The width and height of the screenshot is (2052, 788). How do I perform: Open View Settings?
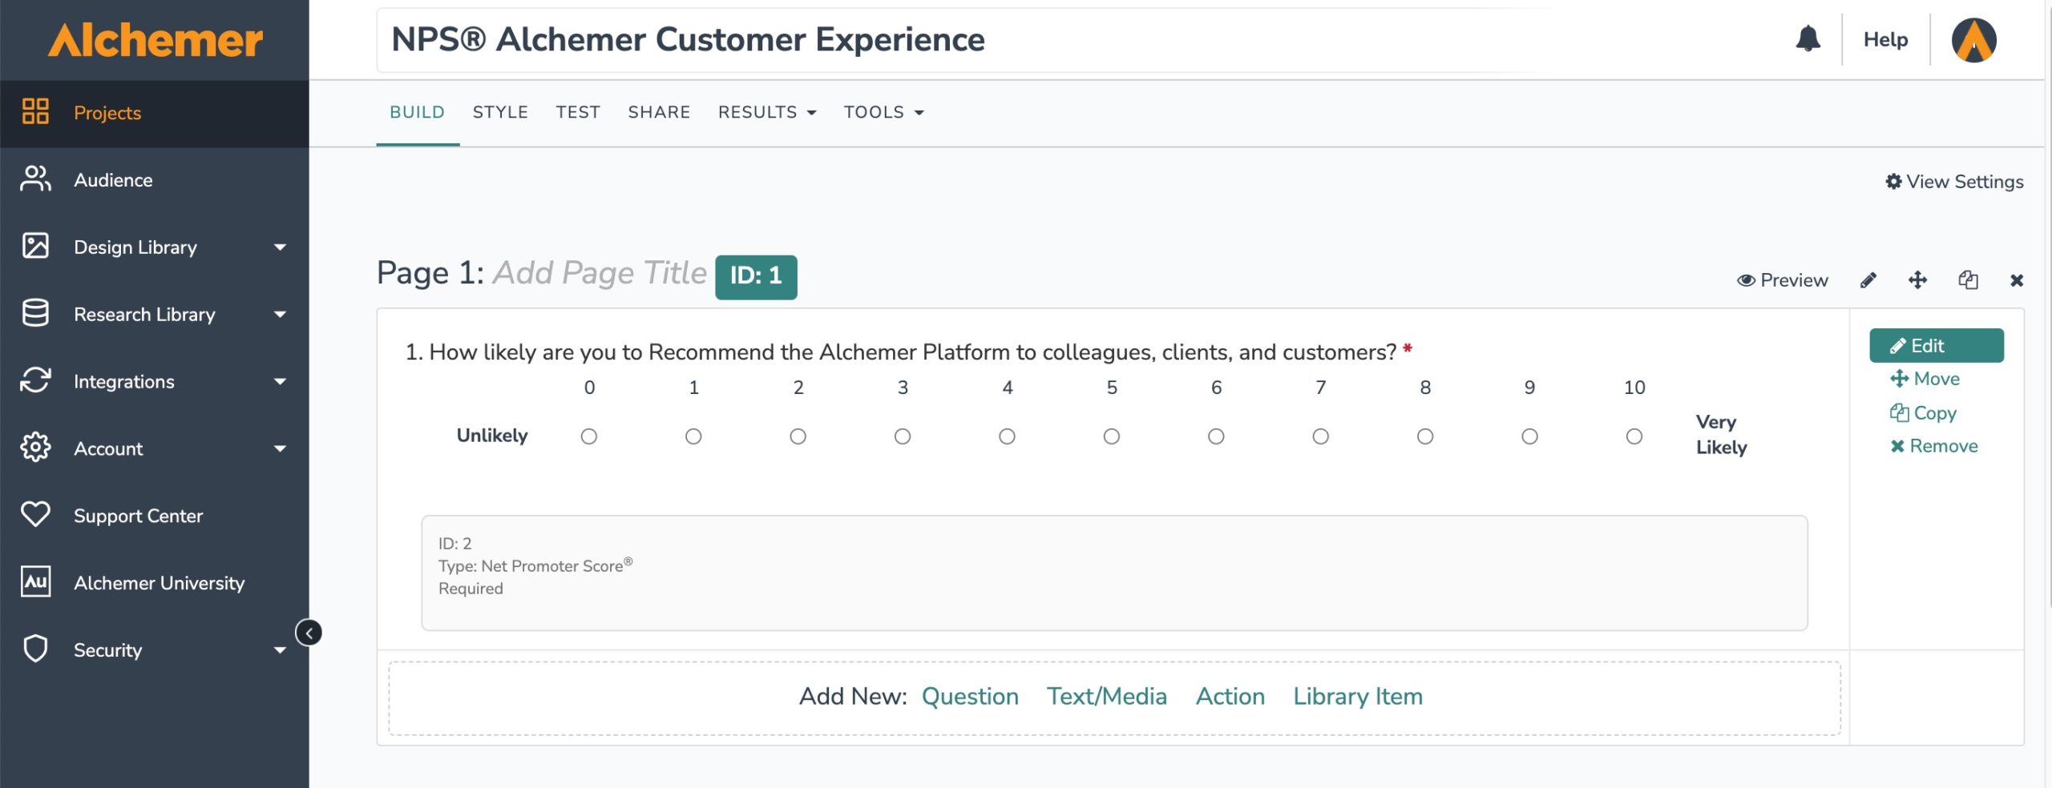pyautogui.click(x=1954, y=182)
